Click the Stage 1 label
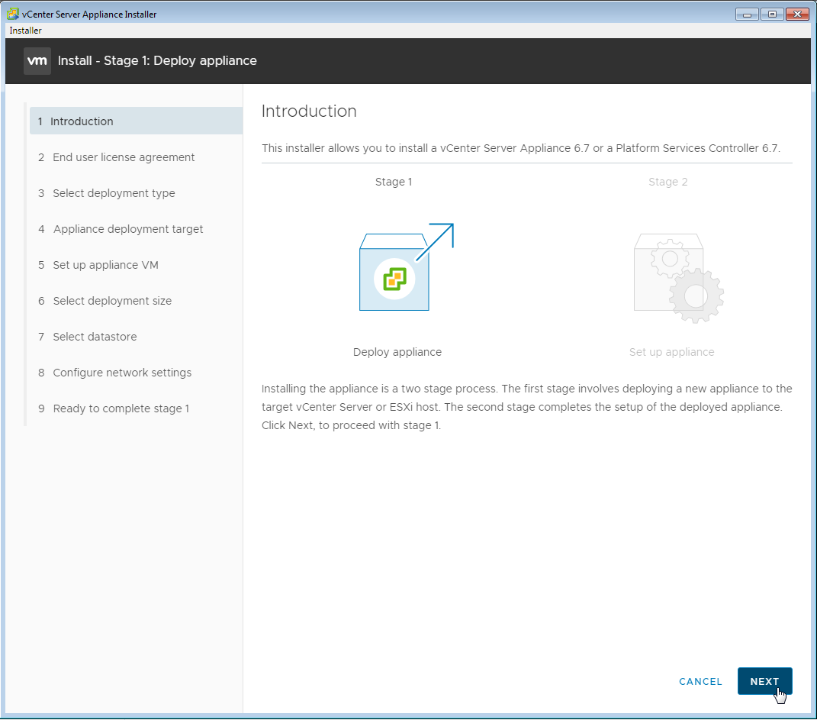Image resolution: width=817 pixels, height=720 pixels. tap(394, 182)
